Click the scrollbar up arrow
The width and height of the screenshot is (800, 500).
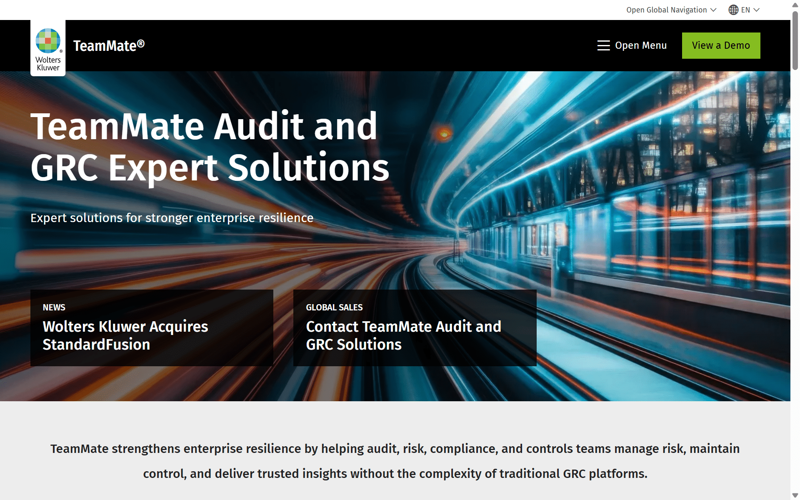(x=795, y=5)
